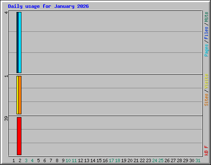Click green day 10 on the x-axis
Viewport: 211px width, 165px height.
pos(68,160)
